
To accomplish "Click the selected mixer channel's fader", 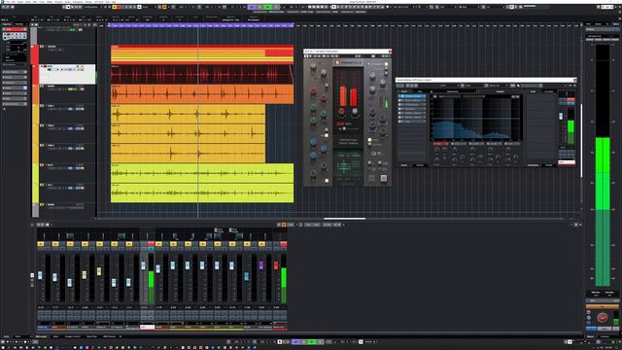I will pyautogui.click(x=143, y=266).
